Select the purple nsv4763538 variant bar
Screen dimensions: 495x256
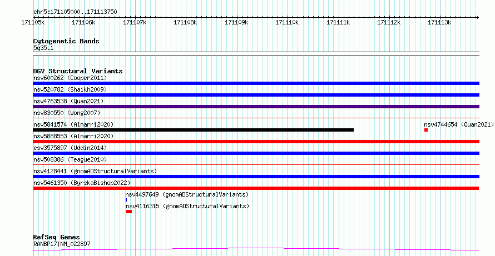coord(256,107)
